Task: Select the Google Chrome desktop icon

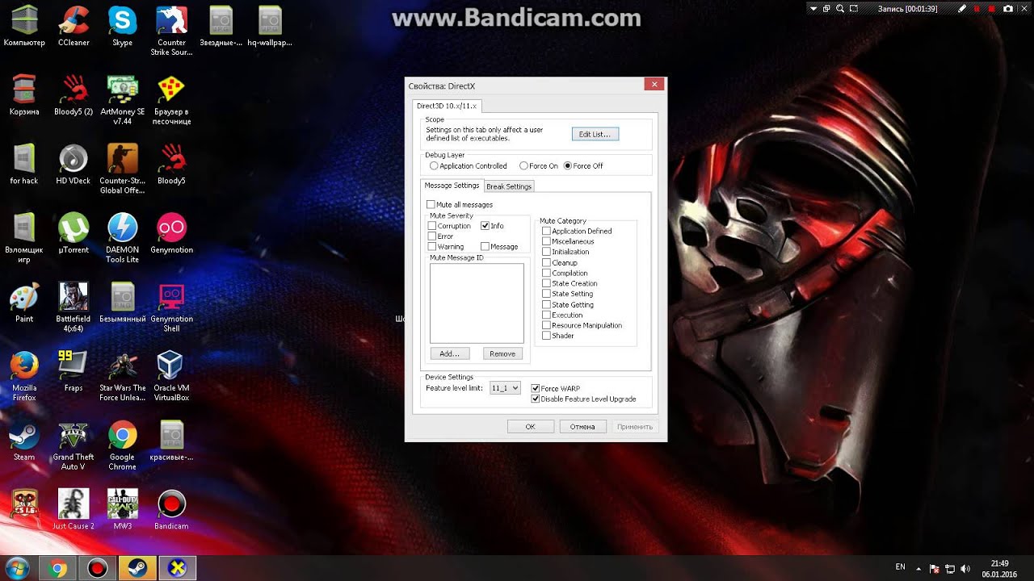Action: click(x=123, y=446)
